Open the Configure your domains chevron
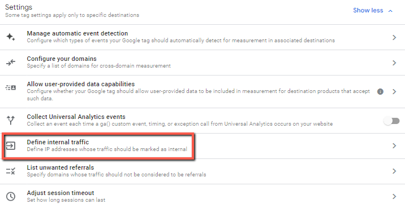 pos(394,63)
